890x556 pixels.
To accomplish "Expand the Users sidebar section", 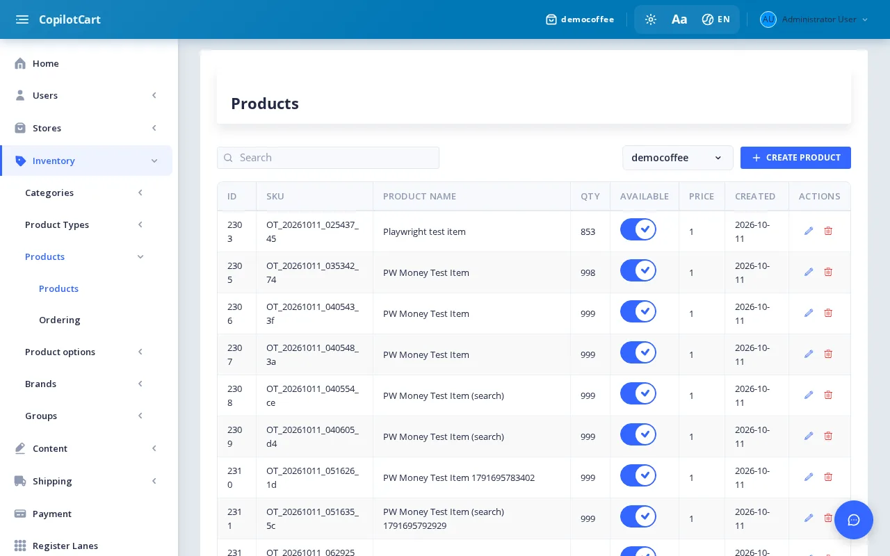I will tap(86, 95).
